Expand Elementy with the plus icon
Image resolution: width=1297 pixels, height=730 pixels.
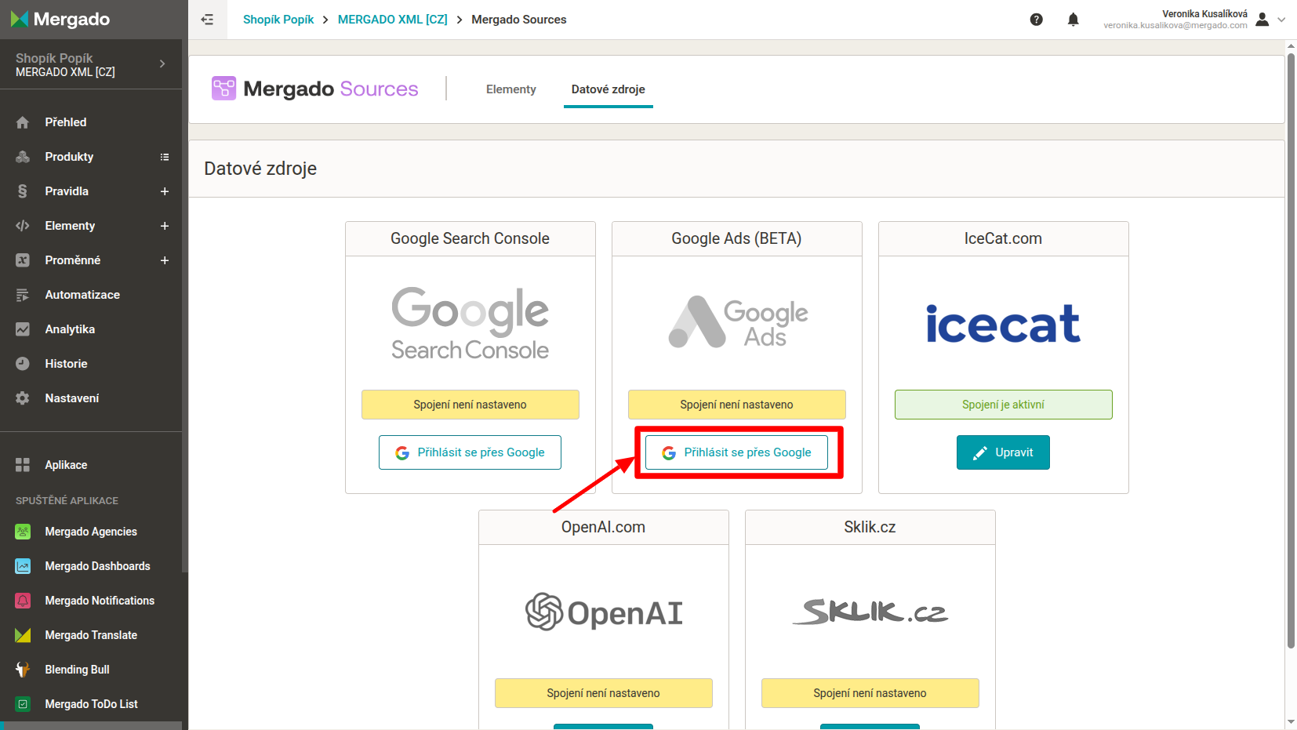[165, 226]
